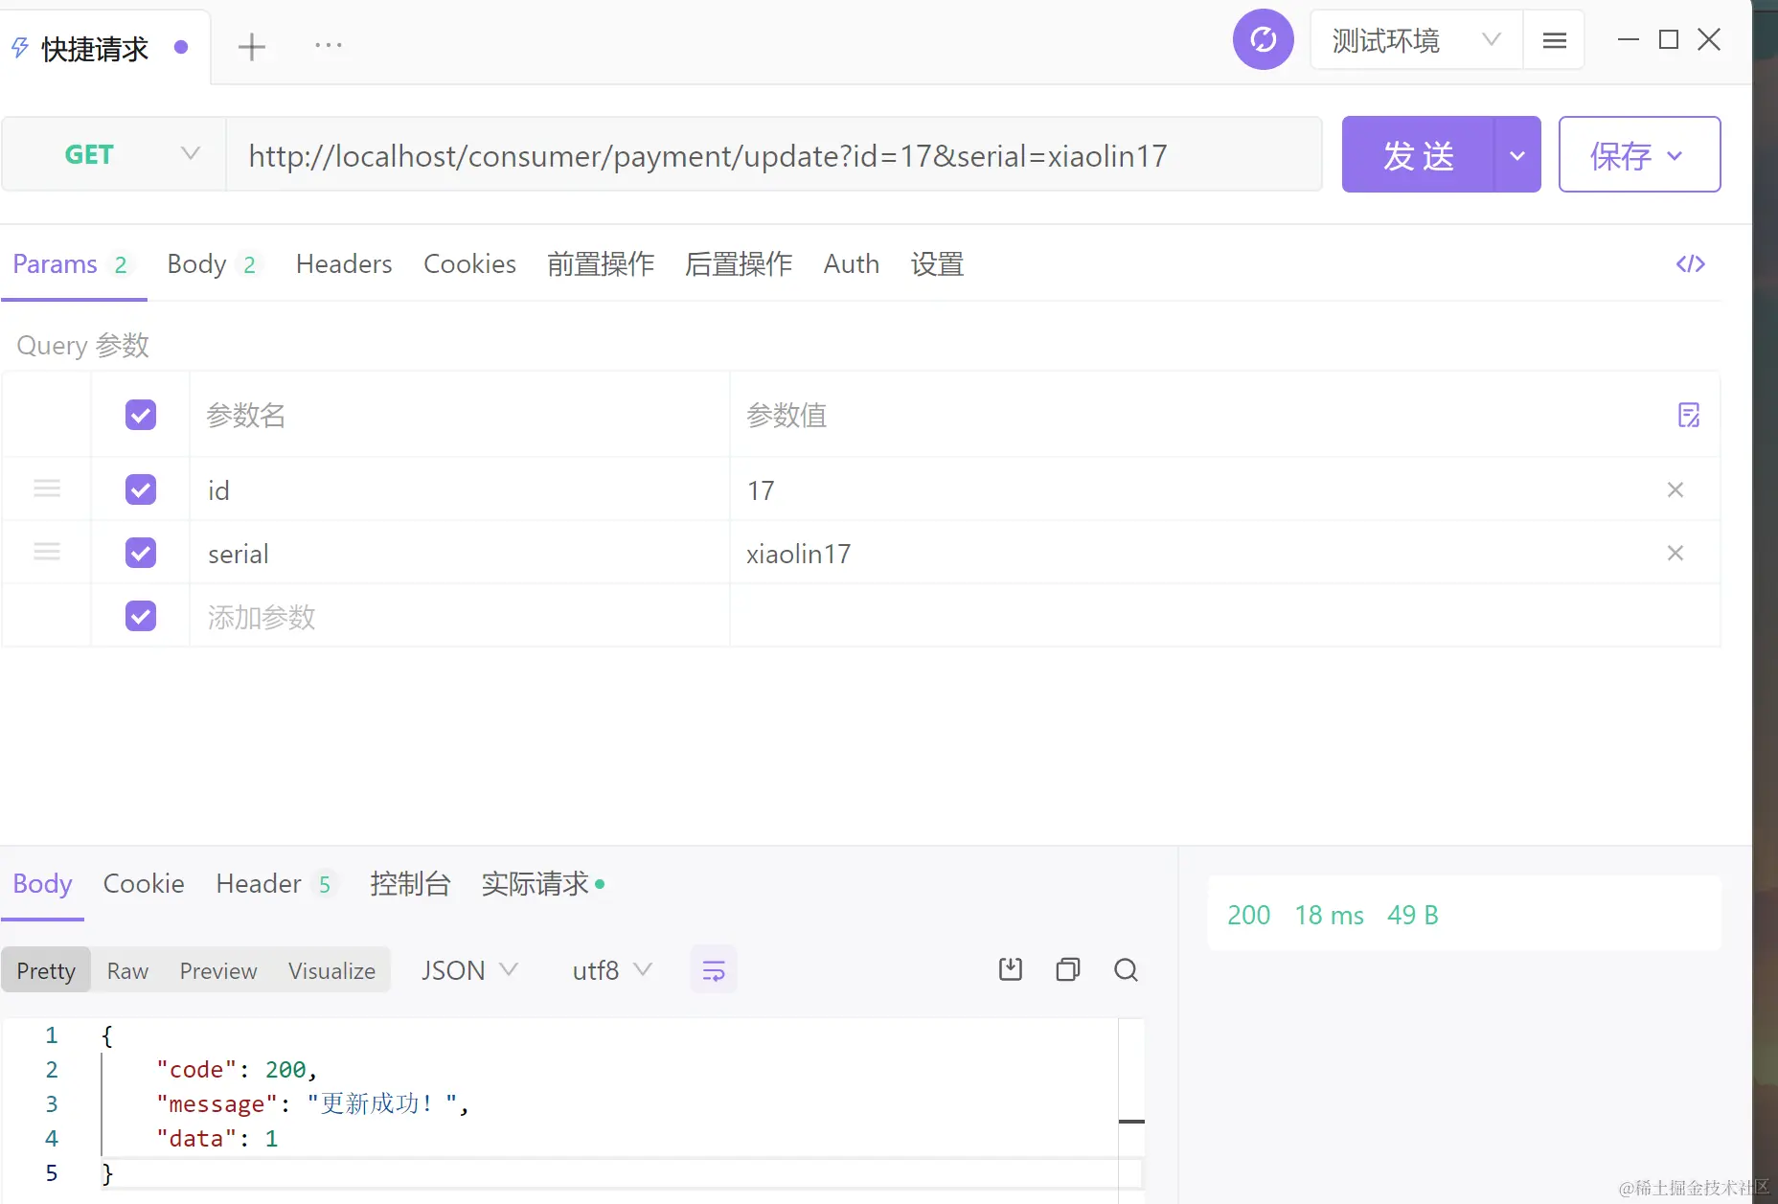This screenshot has height=1204, width=1778.
Task: Open the code generation icon
Action: [1690, 263]
